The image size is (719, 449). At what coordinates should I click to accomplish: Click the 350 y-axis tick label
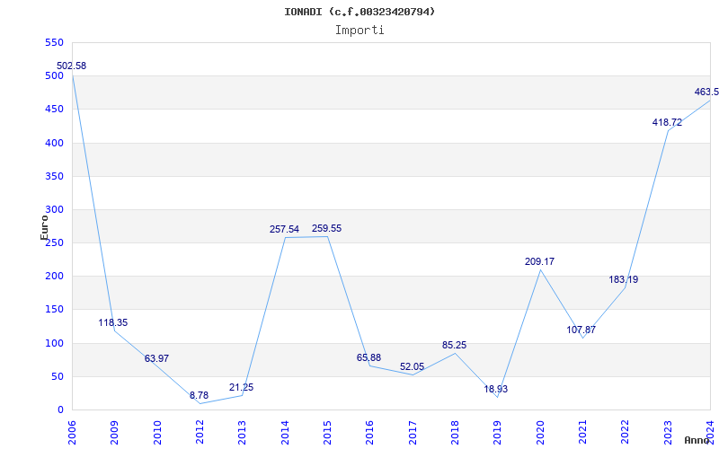click(x=54, y=176)
